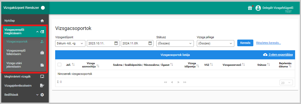301x104 pixels.
Task: Open calendar picker for 2024.11.09. date
Action: pyautogui.click(x=150, y=43)
